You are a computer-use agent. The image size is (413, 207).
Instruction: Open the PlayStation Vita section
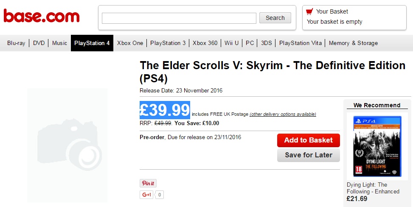pos(301,43)
